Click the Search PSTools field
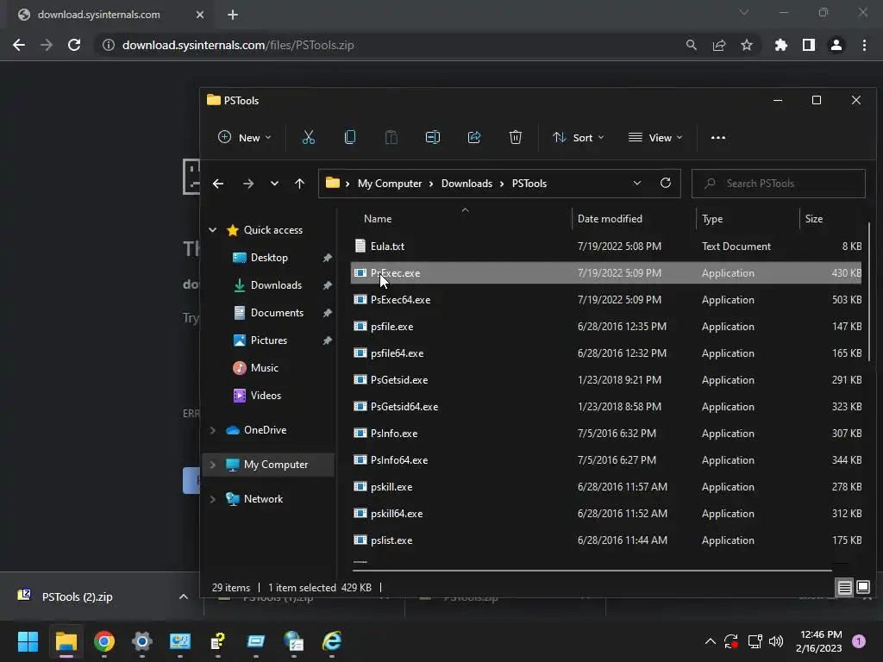Viewport: 883px width, 662px height. tap(779, 184)
